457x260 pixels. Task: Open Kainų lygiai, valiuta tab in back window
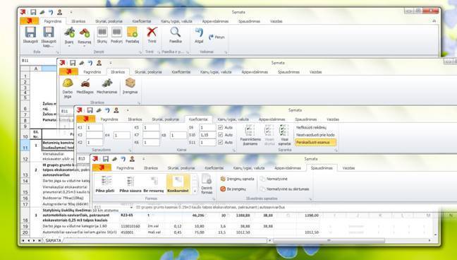point(176,21)
